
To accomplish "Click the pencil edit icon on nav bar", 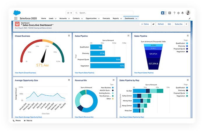I will point(189,18).
